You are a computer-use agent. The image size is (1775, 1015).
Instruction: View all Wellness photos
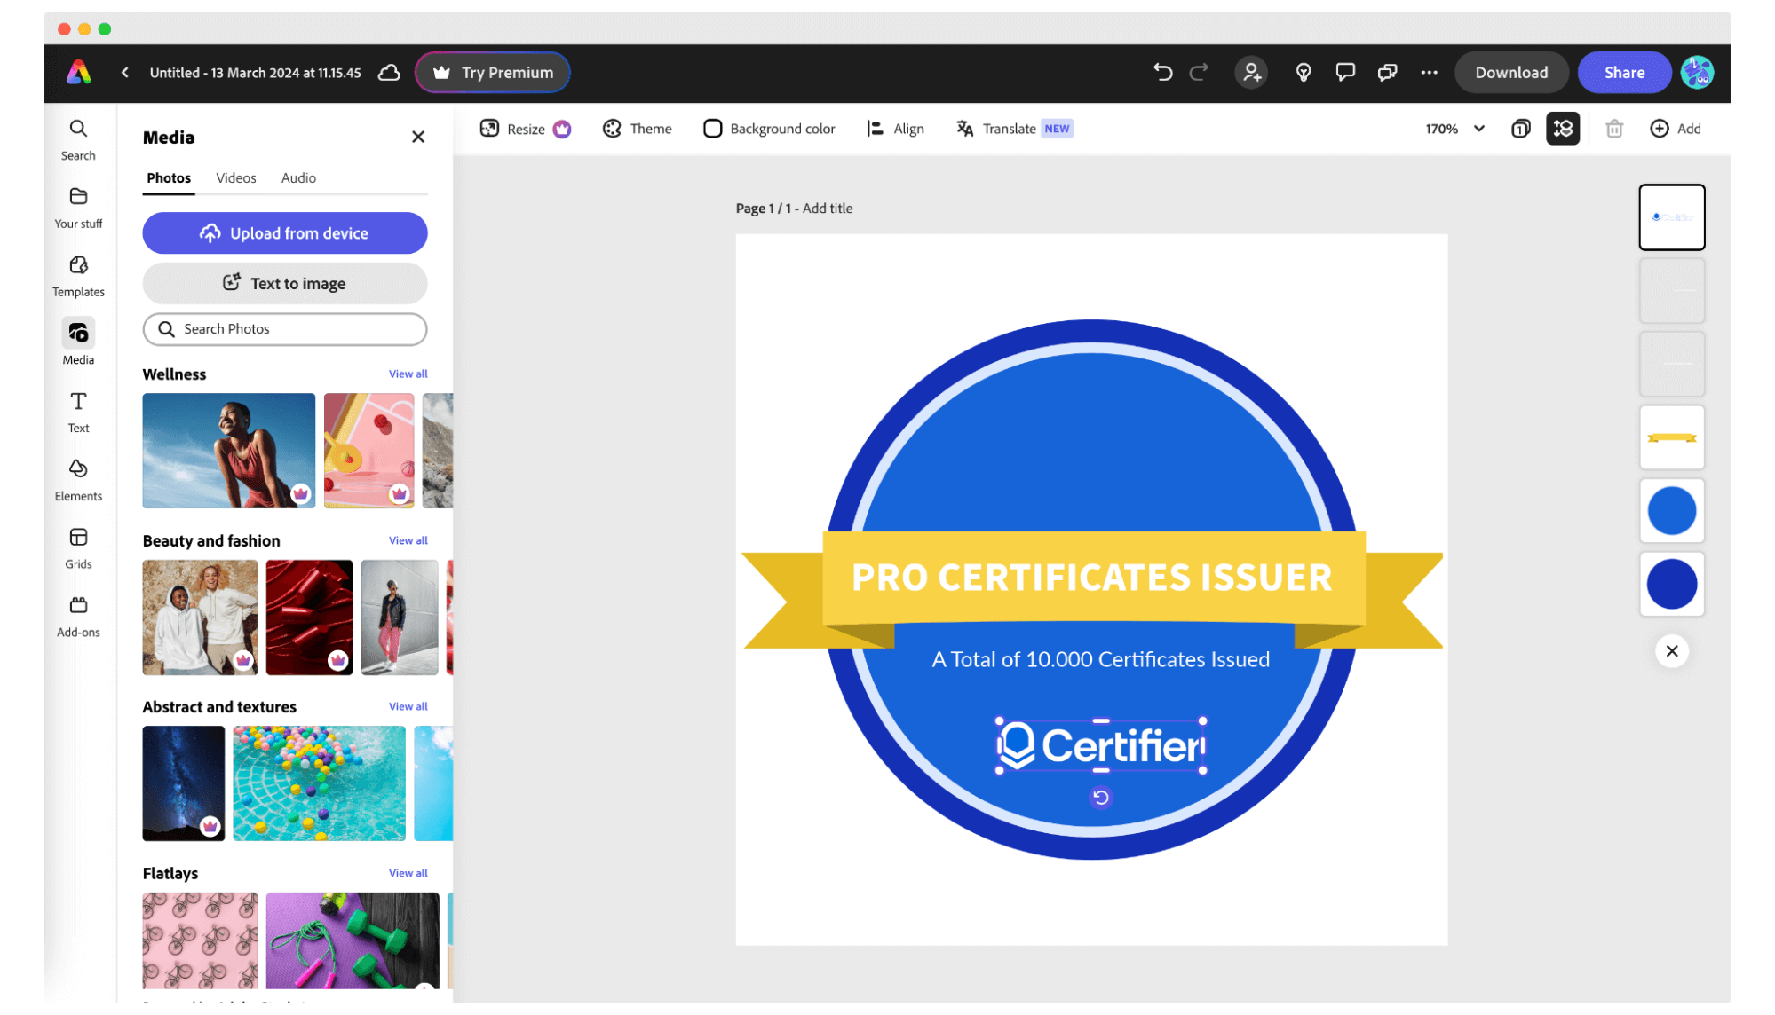(x=408, y=374)
